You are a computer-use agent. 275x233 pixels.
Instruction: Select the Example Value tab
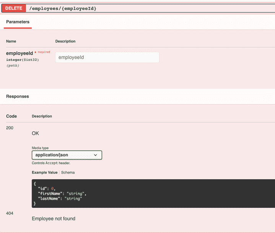point(44,172)
